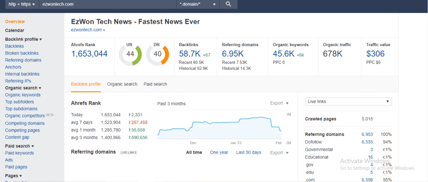Click the Governmental count 3
Image resolution: width=428 pixels, height=182 pixels.
372,150
